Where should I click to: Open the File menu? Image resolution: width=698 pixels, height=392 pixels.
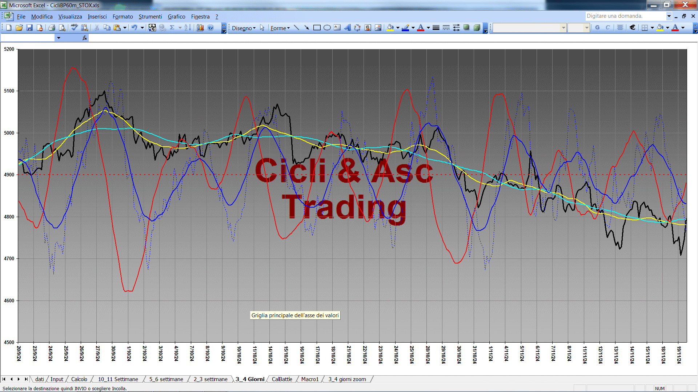point(21,16)
